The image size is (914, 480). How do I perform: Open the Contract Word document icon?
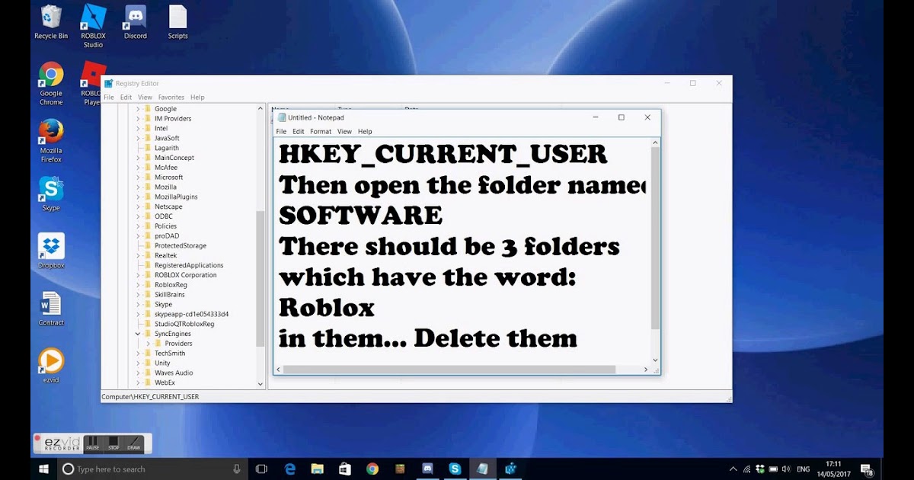pyautogui.click(x=51, y=308)
